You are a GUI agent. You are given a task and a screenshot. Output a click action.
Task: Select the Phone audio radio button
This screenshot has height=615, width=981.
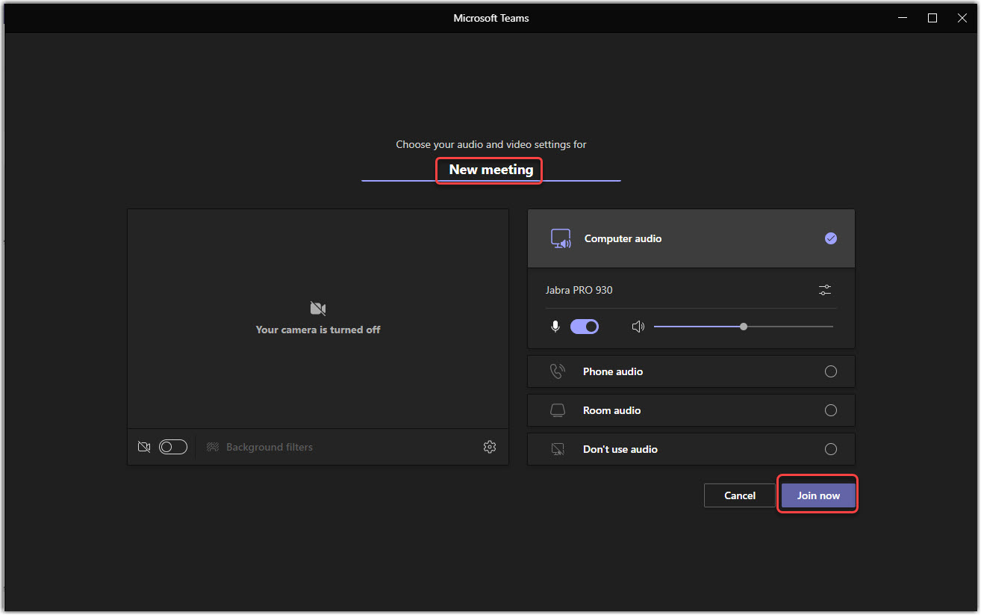831,371
